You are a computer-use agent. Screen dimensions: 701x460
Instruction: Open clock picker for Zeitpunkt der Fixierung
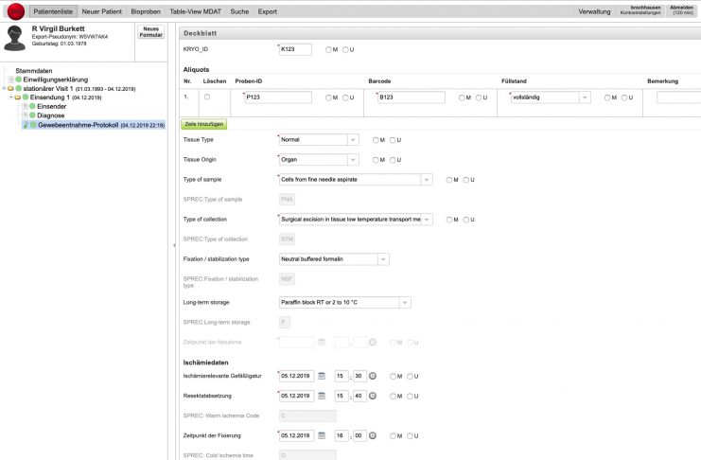[373, 435]
